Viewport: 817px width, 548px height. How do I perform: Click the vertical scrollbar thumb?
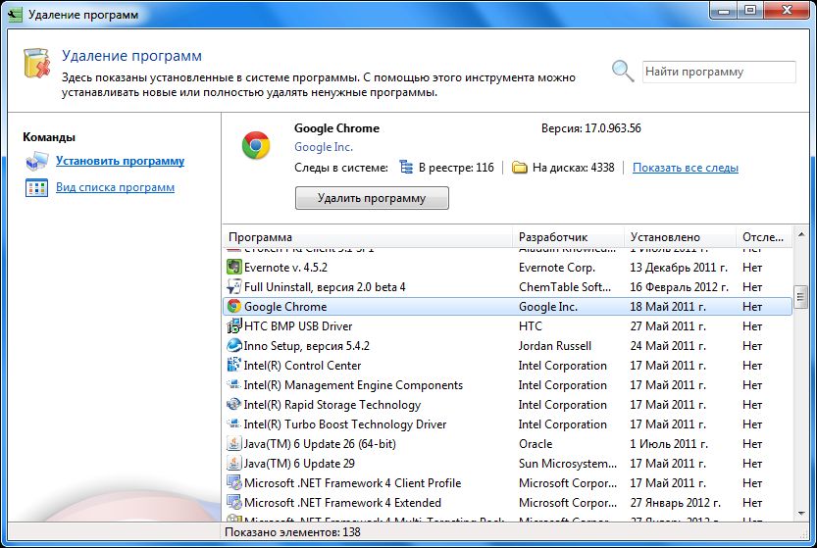801,297
